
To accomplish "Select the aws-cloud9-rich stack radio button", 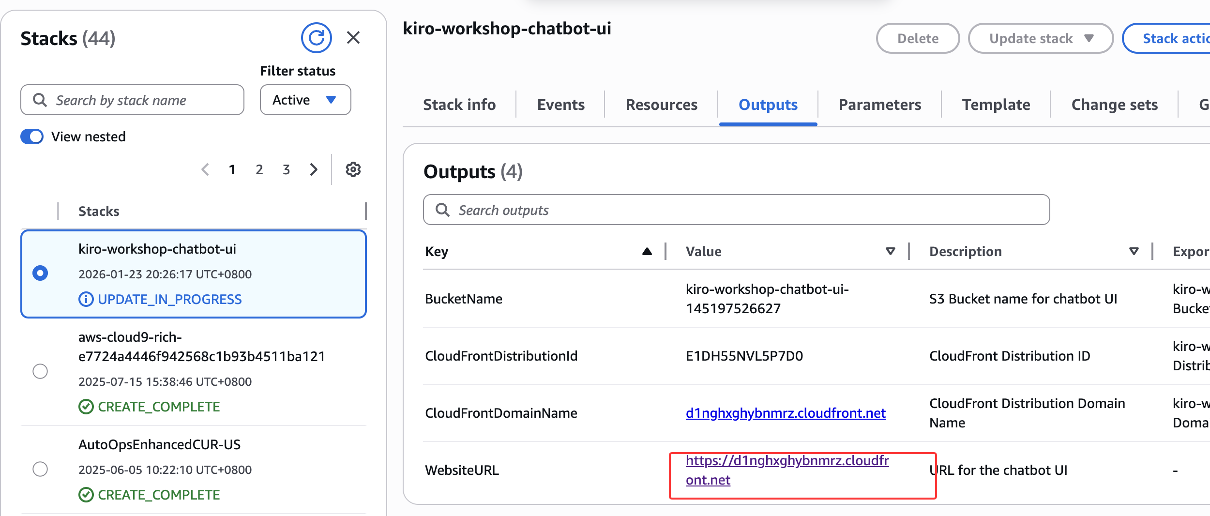I will coord(40,371).
